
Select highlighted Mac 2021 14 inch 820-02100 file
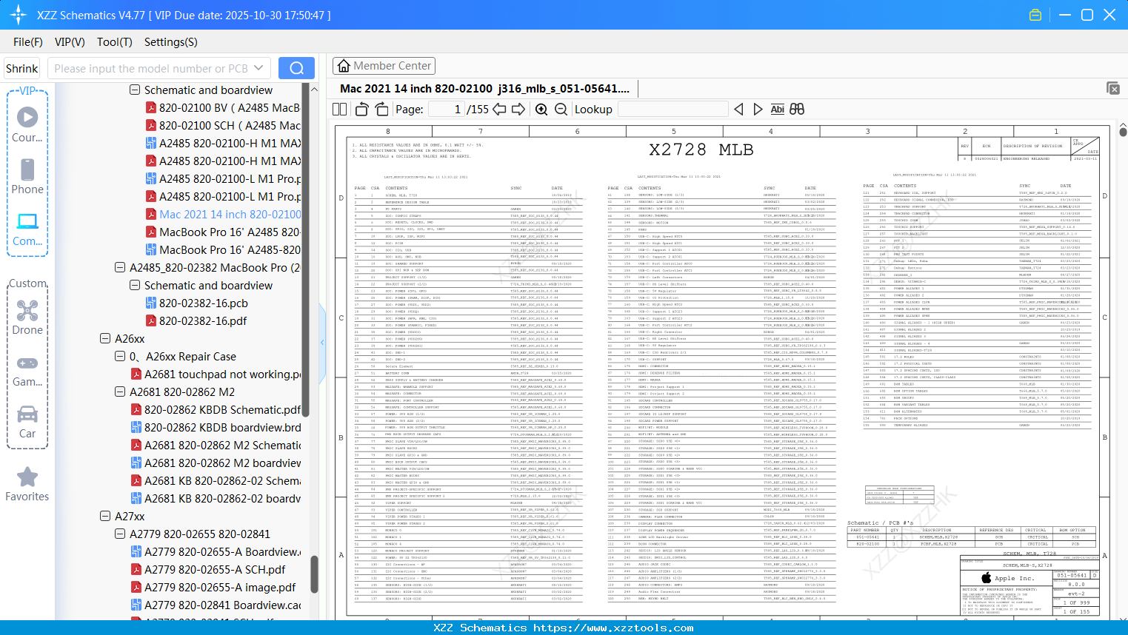pos(224,215)
